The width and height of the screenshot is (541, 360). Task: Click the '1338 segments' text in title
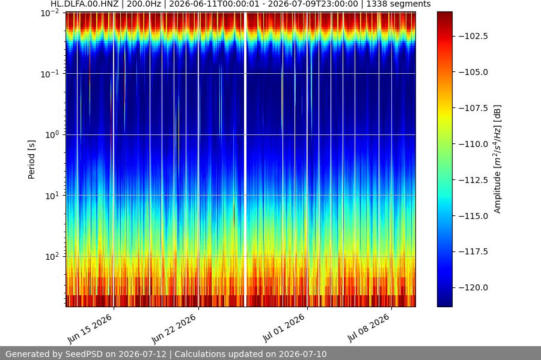[x=399, y=4]
